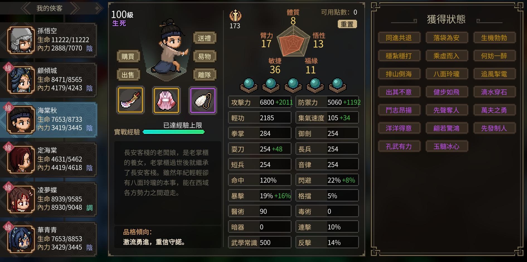Screen dimensions: 527x262
Task: Click the 重置 reset points button
Action: click(347, 24)
